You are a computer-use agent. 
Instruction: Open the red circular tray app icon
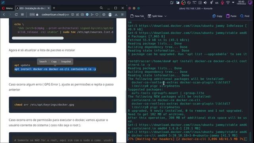(x=183, y=3)
